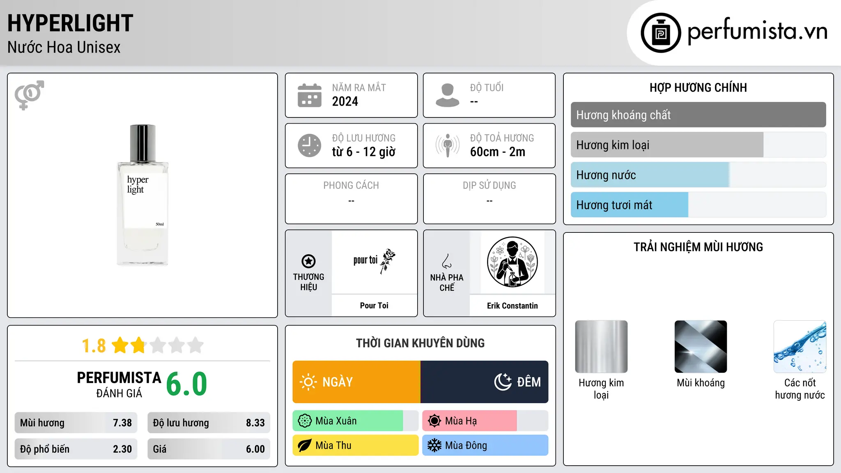This screenshot has height=473, width=841.
Task: Click the sun icon next to NGÀY
Action: (x=308, y=382)
